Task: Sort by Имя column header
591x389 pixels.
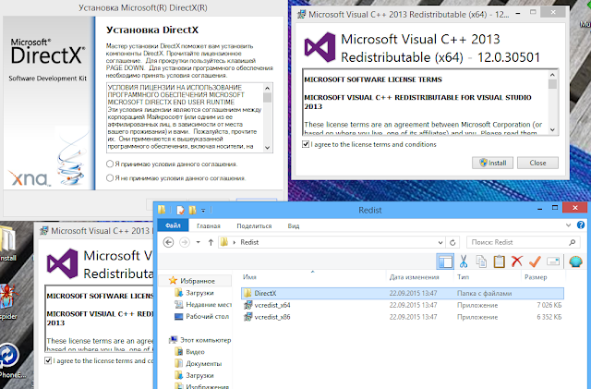Action: (249, 277)
